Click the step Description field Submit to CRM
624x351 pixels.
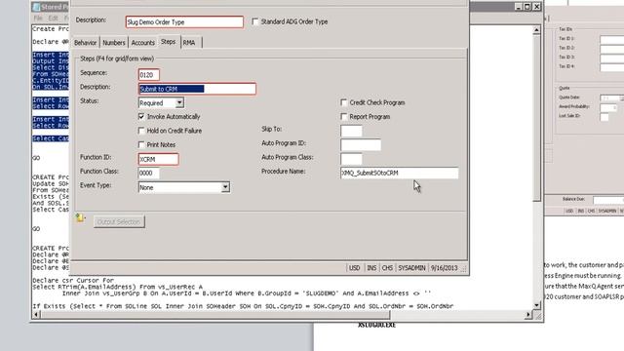(197, 89)
